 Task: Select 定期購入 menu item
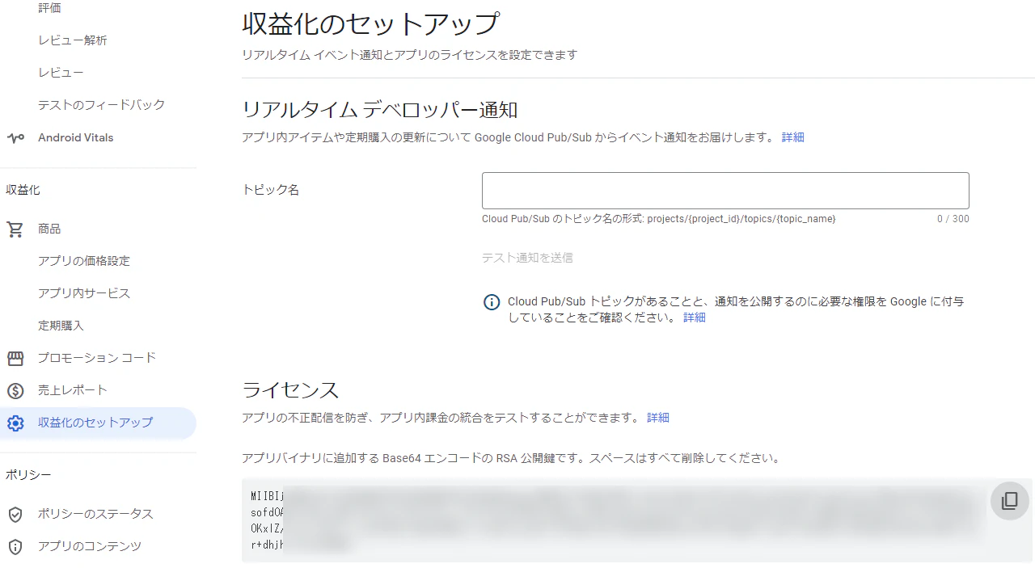pos(61,326)
